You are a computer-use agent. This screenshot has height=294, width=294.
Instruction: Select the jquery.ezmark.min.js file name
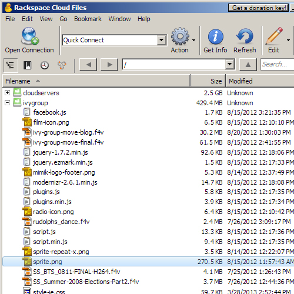[63, 162]
